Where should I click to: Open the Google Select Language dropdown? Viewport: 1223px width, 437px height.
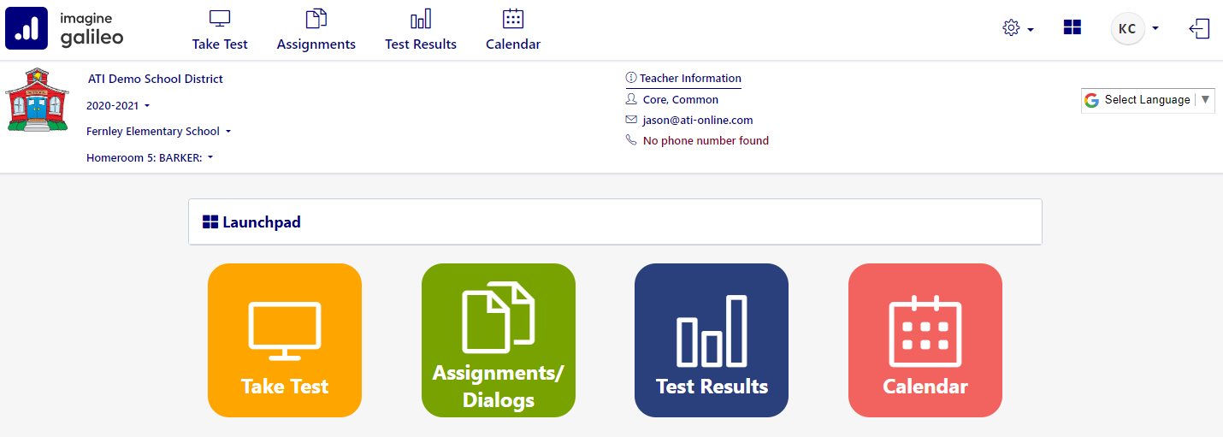(x=1148, y=100)
